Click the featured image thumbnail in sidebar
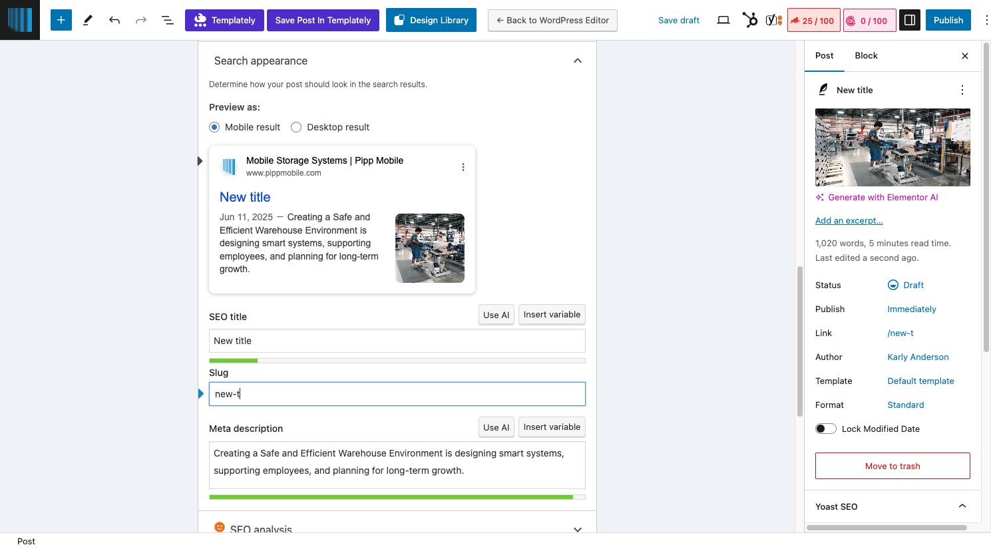 [892, 147]
